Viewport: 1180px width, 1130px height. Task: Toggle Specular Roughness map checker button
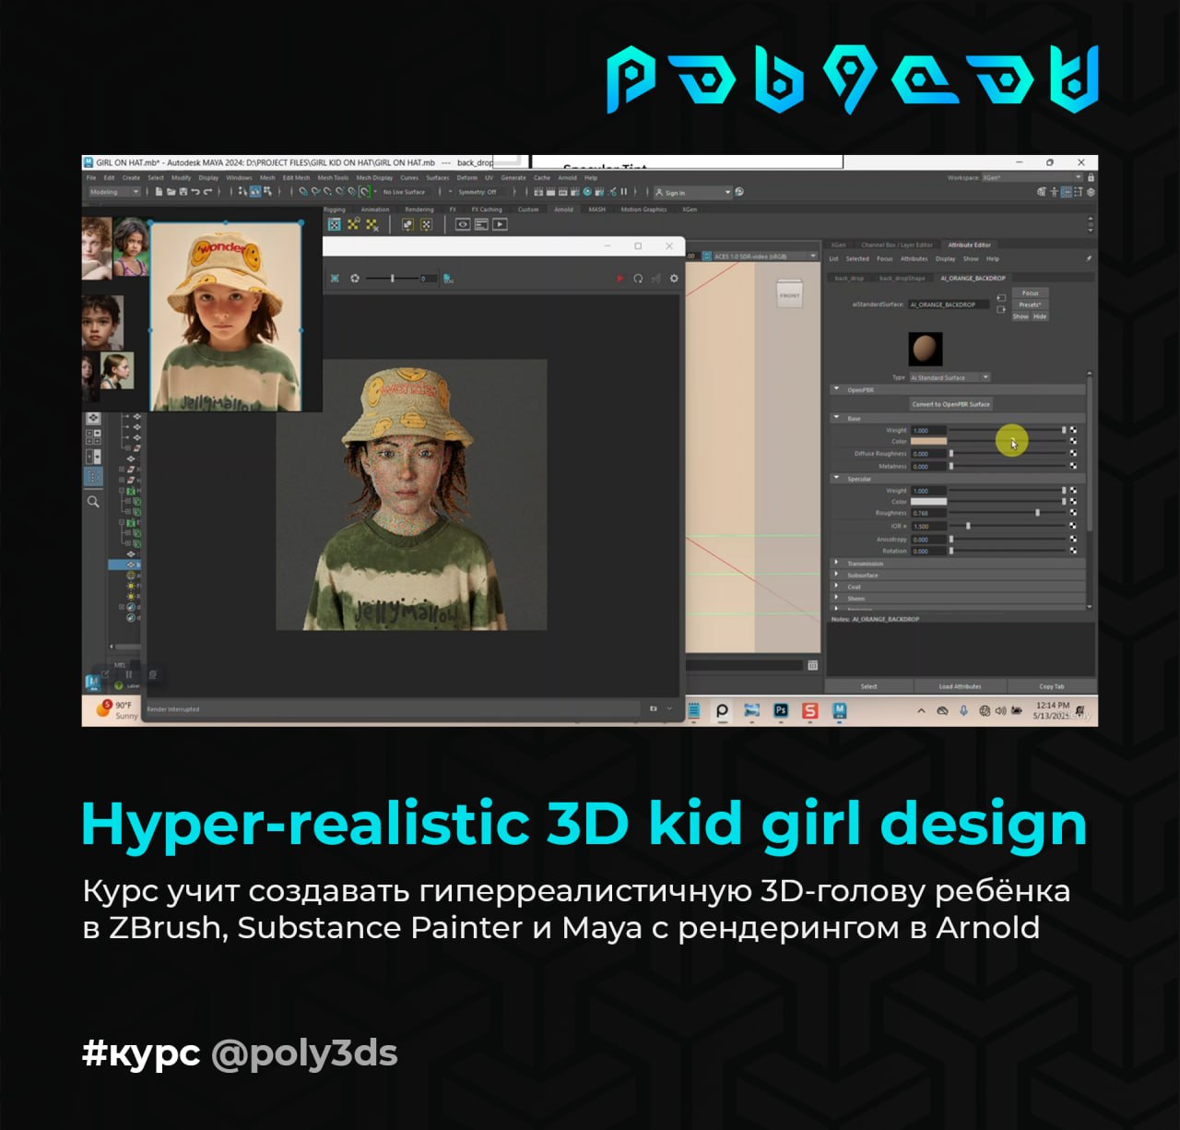(1073, 513)
